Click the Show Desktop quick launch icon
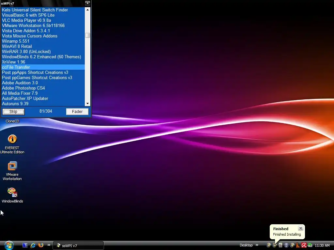Viewport: 334px width, 250px height. 25,245
